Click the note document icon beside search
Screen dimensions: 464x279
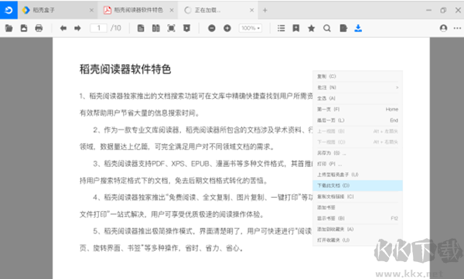(343, 28)
